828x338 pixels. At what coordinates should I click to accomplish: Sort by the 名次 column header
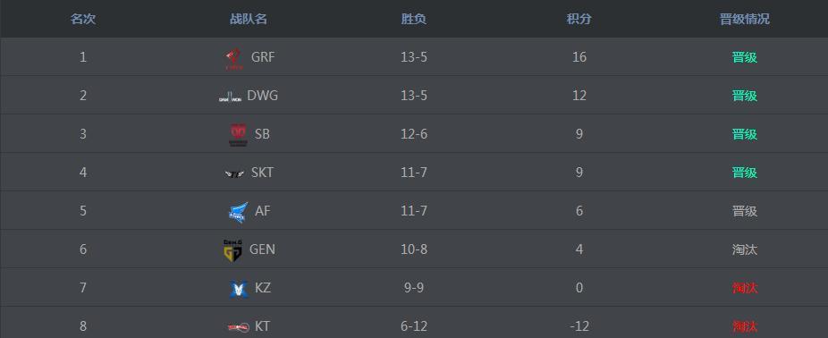tap(83, 19)
